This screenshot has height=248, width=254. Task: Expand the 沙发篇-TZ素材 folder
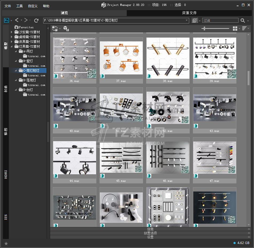pos(11,32)
